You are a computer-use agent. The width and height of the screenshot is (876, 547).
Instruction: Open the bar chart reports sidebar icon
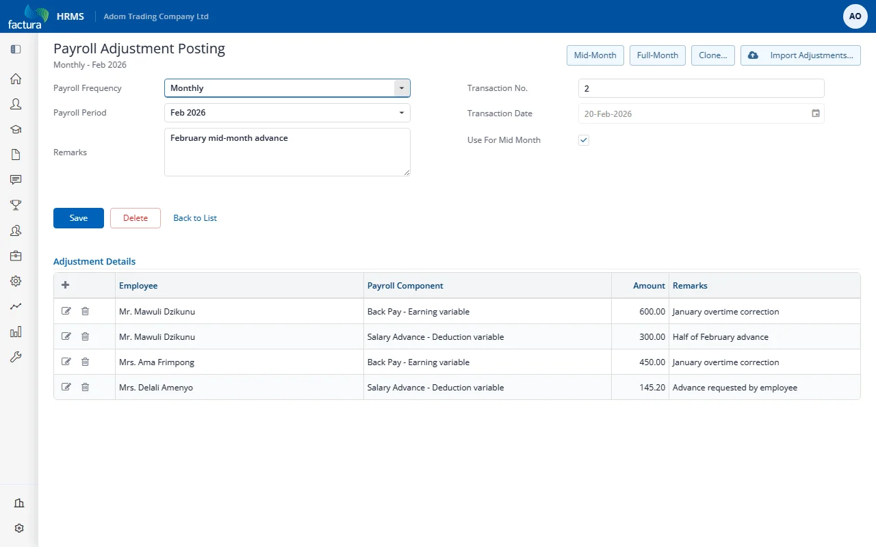coord(16,332)
